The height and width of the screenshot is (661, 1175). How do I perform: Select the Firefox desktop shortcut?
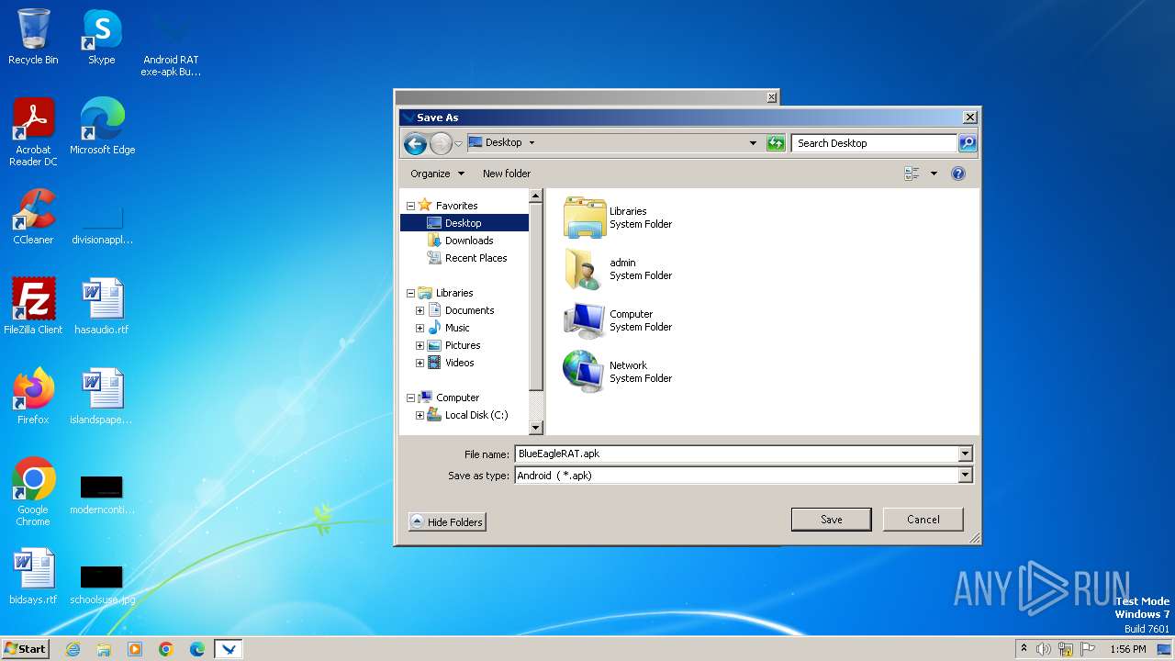click(33, 397)
